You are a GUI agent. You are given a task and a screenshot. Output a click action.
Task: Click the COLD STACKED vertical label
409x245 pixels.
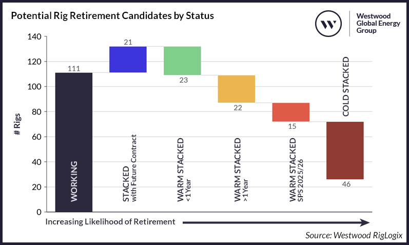pos(345,96)
